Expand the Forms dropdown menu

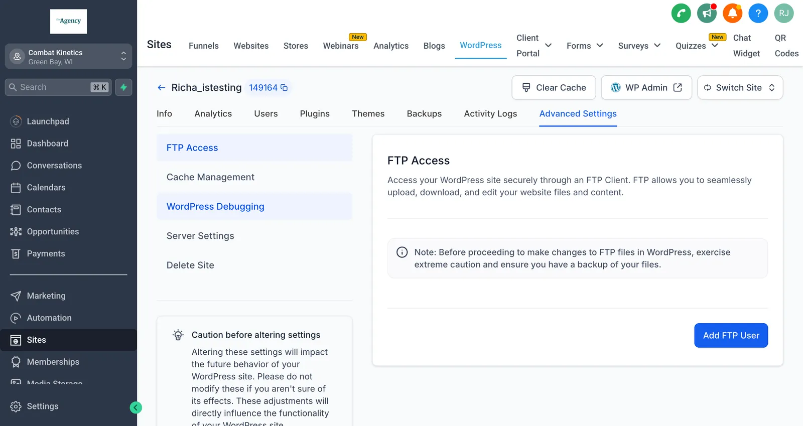click(585, 46)
